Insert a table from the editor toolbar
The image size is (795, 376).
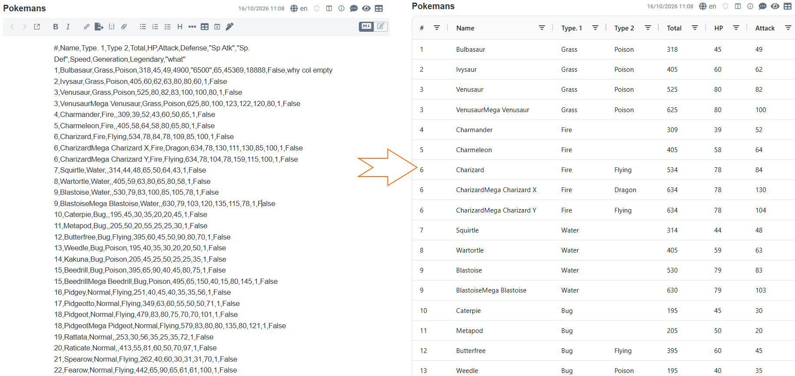[205, 27]
